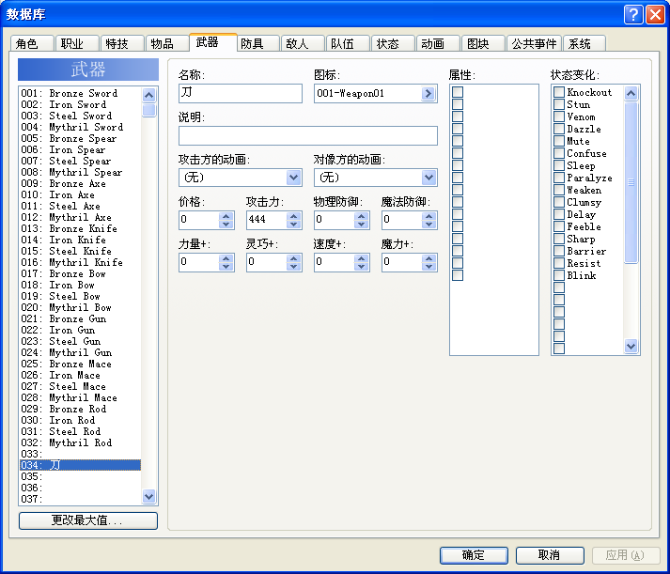Open the 对像方的动画 dropdown
Viewport: 670px width, 574px height.
pyautogui.click(x=428, y=178)
